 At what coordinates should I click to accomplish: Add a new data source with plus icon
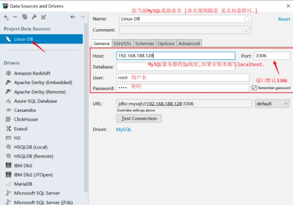click(x=6, y=17)
